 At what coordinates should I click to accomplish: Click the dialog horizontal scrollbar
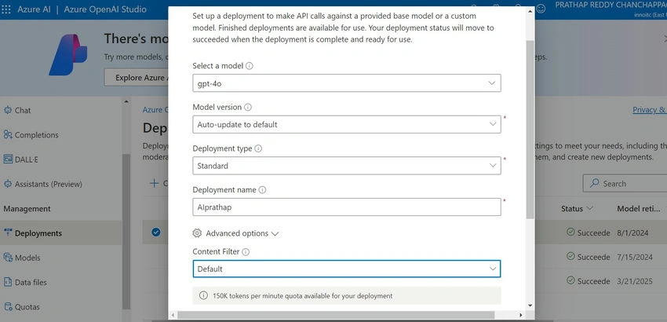336,315
